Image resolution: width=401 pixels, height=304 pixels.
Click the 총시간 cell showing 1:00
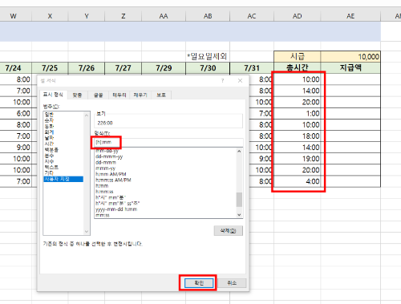click(x=298, y=113)
